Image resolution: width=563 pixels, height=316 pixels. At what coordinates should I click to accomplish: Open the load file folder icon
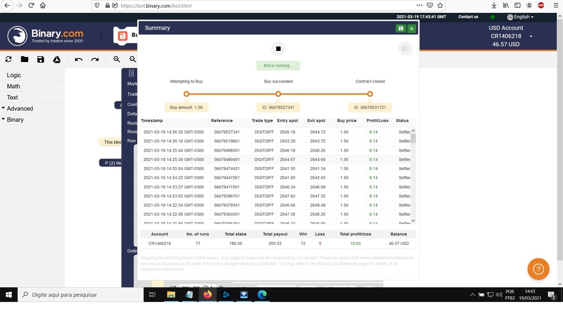coord(25,59)
